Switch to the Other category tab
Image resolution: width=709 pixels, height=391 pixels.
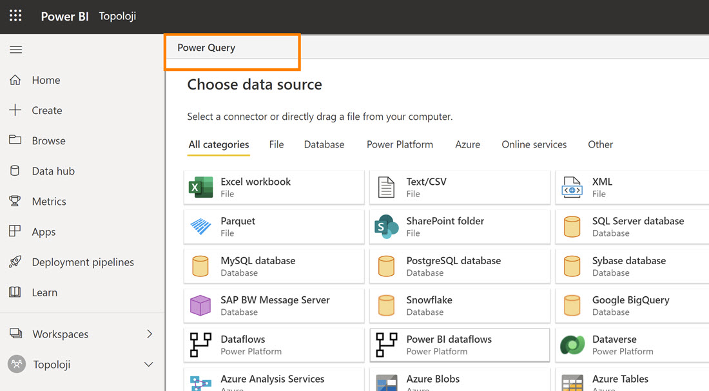[x=601, y=145]
